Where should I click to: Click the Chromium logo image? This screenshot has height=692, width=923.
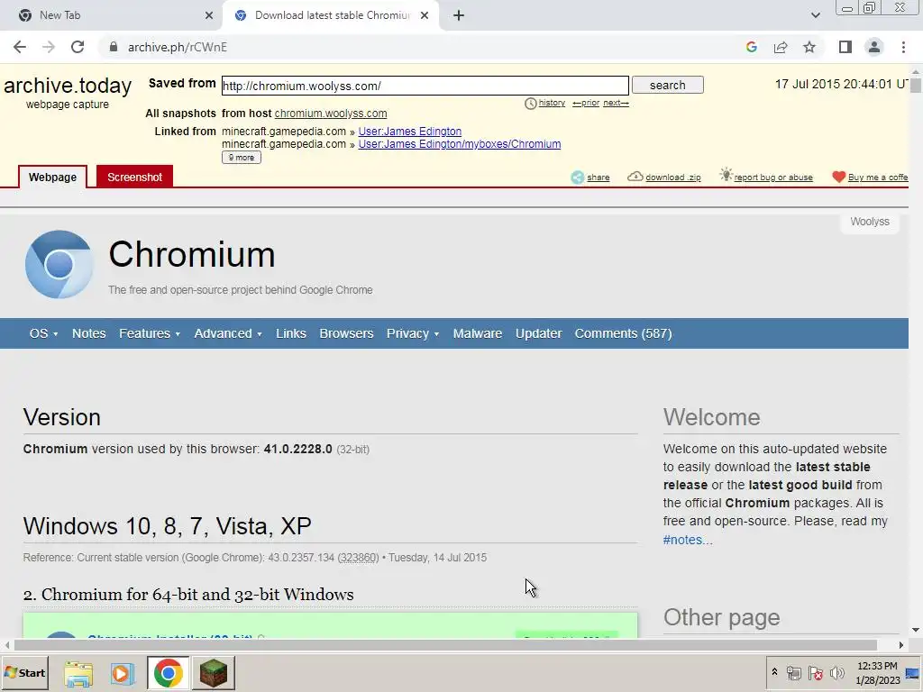coord(59,265)
